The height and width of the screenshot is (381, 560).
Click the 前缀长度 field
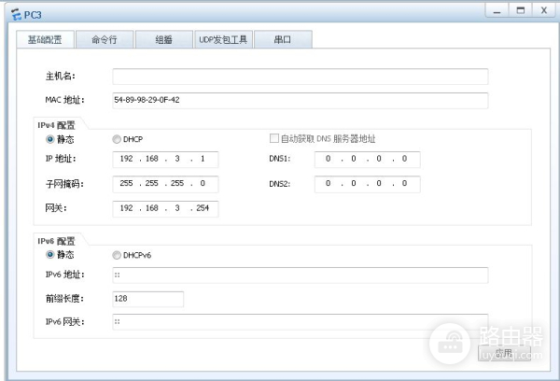(x=147, y=299)
